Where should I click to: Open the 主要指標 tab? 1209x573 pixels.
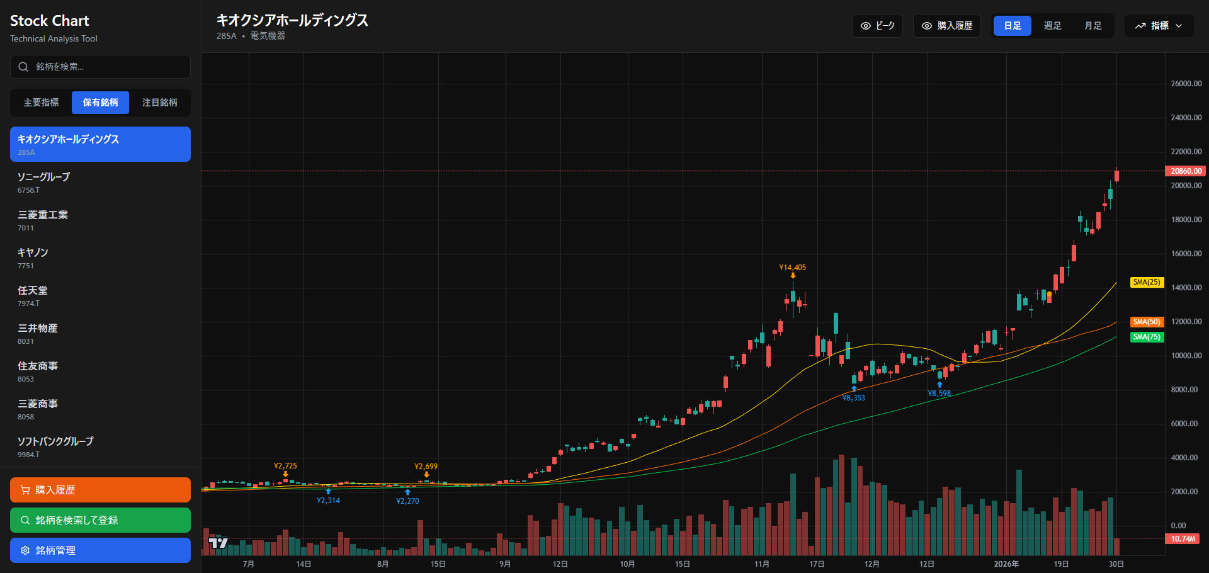tap(42, 103)
